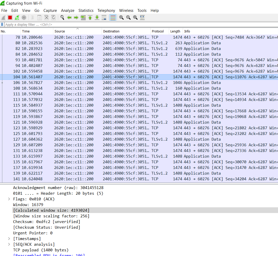Open the Capture menu
The image size is (278, 256).
point(50,11)
